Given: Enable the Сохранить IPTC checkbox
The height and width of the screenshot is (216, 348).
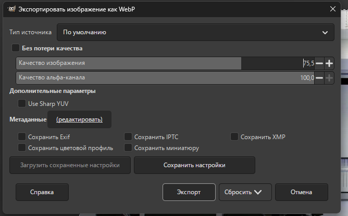Looking at the screenshot, I should pyautogui.click(x=128, y=137).
